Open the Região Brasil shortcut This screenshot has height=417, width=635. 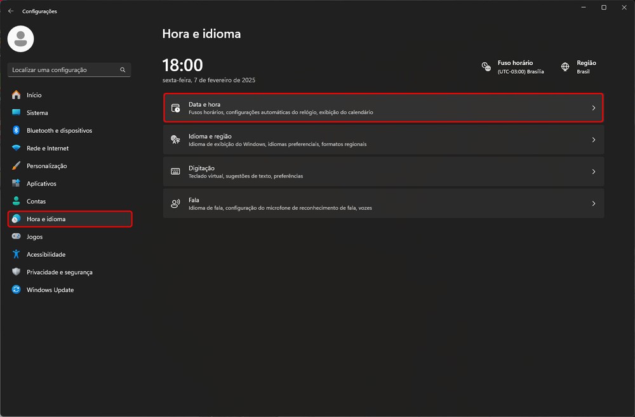(x=578, y=67)
